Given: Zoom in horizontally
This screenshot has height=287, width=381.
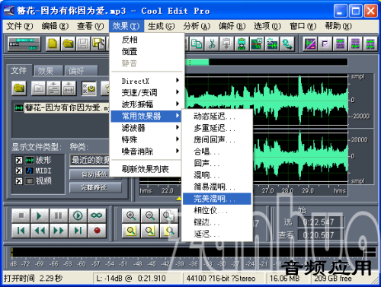Looking at the screenshot, I should pyautogui.click(x=131, y=215).
